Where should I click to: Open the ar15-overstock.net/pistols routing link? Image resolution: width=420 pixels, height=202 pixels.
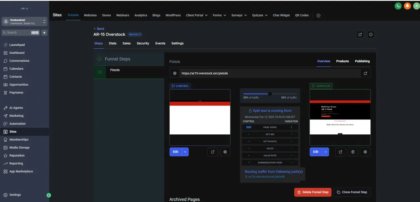267,177
